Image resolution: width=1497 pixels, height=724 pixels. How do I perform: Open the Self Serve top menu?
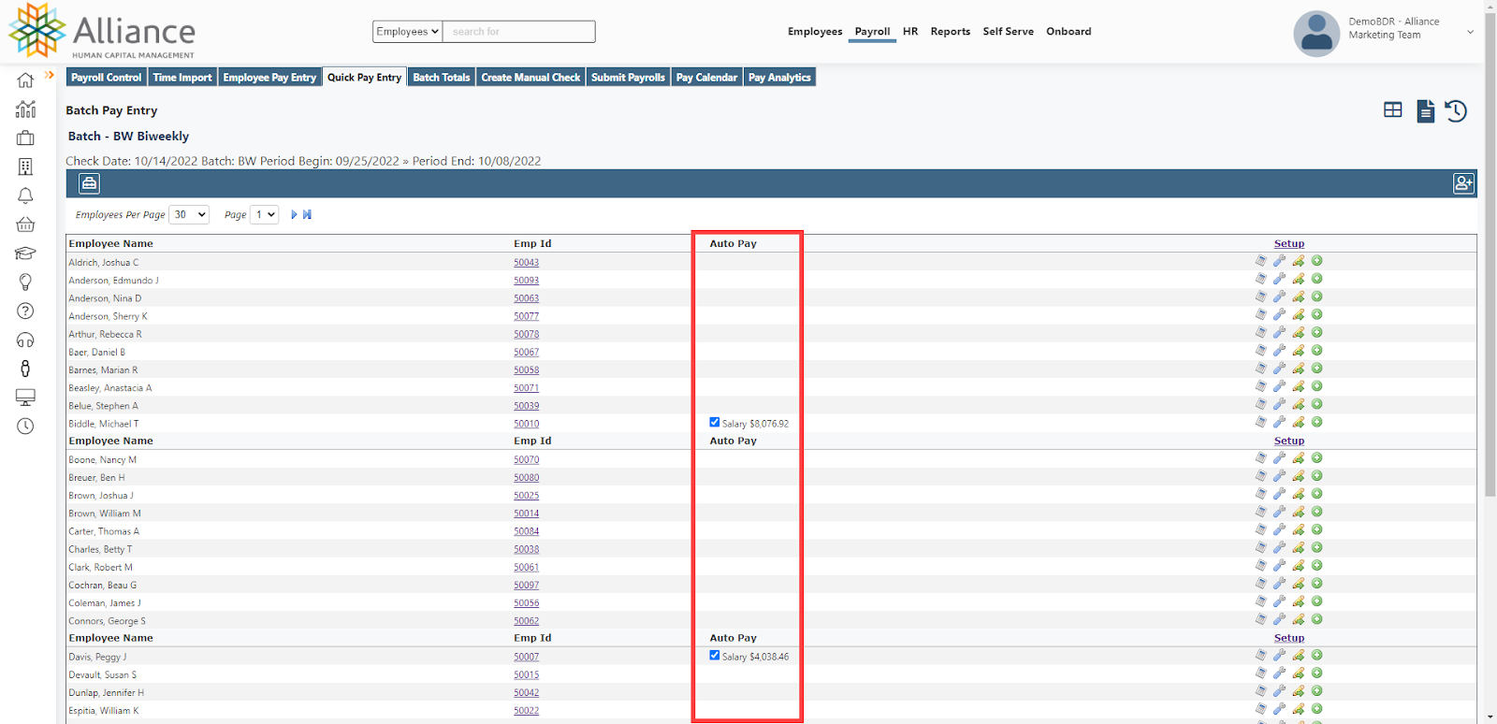(1009, 32)
